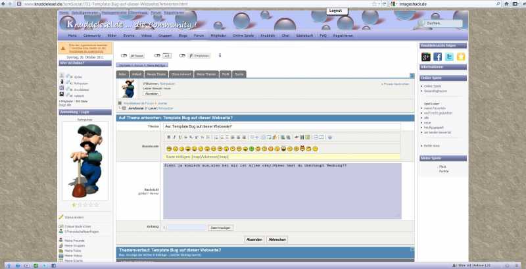This screenshot has width=526, height=269.
Task: Focus the Nachricht message text area
Action: [282, 191]
